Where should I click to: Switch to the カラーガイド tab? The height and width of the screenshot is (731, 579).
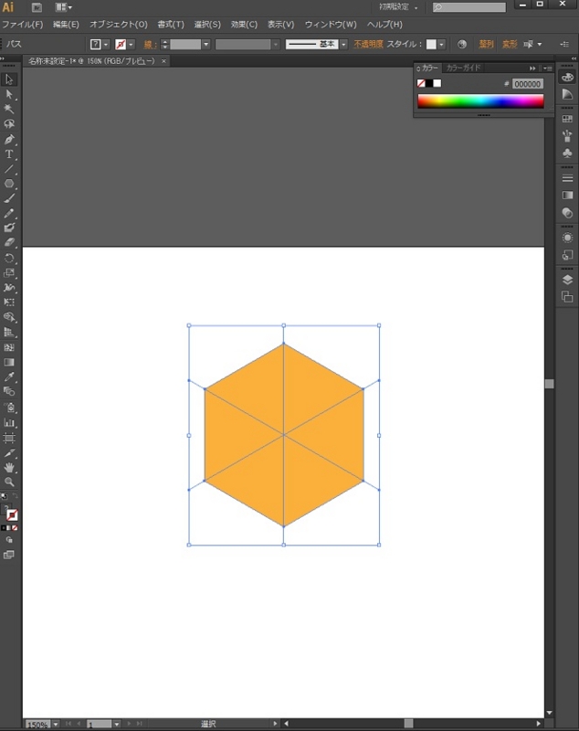[x=463, y=68]
